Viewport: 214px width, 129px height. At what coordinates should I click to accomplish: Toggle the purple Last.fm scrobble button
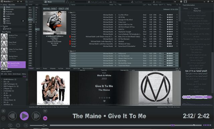click(x=45, y=118)
